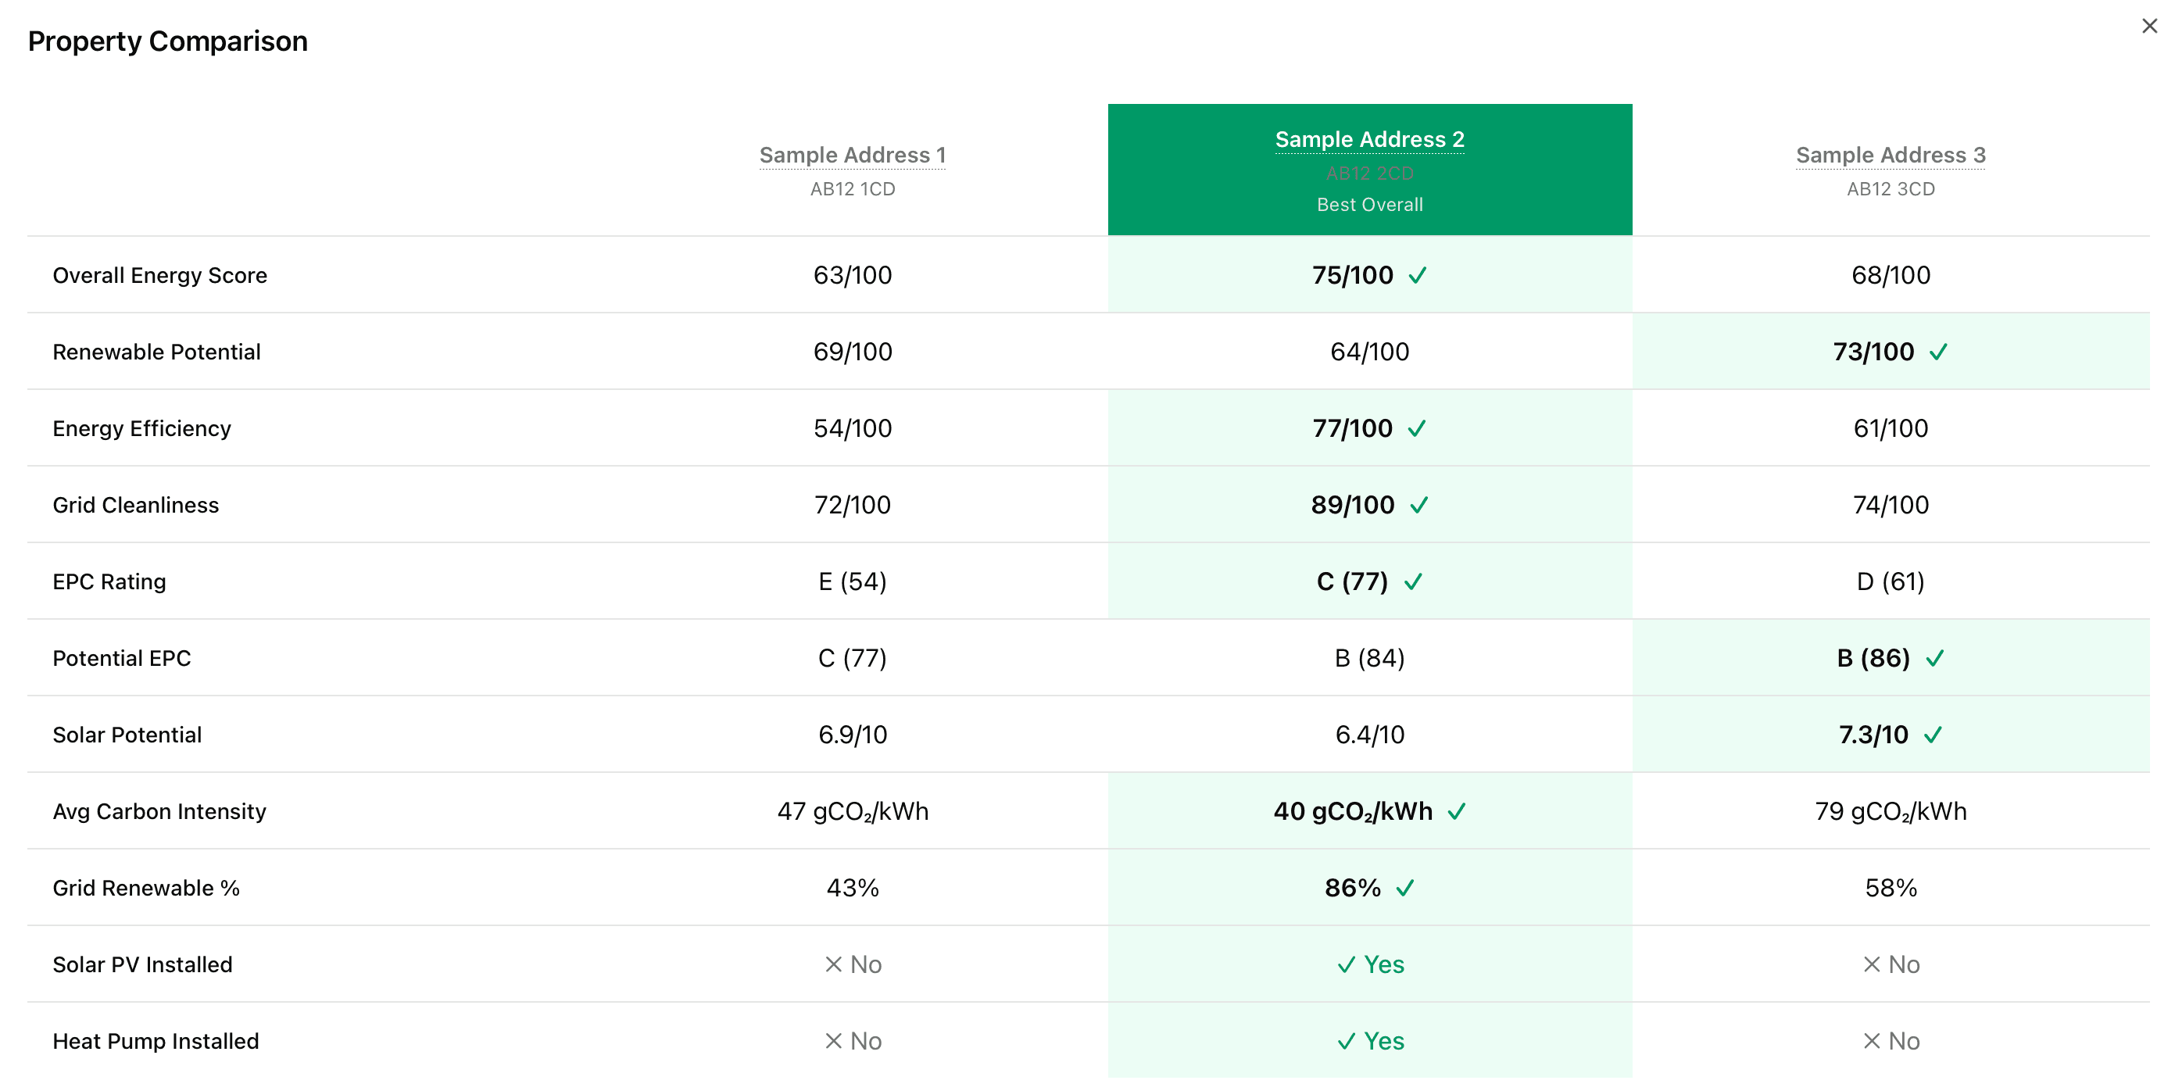This screenshot has width=2175, height=1091.
Task: Click the checkmark next to 40 gCO₂/kWh
Action: [x=1457, y=811]
